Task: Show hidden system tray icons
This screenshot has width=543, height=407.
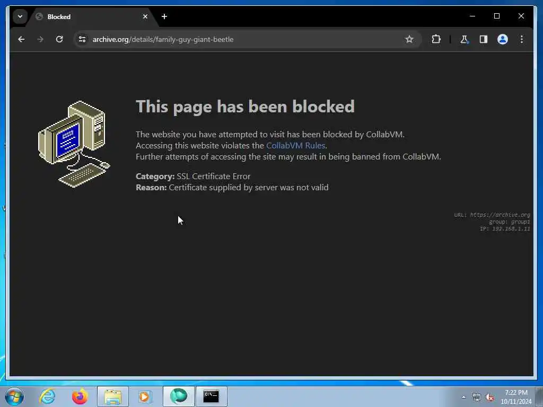Action: click(x=463, y=397)
